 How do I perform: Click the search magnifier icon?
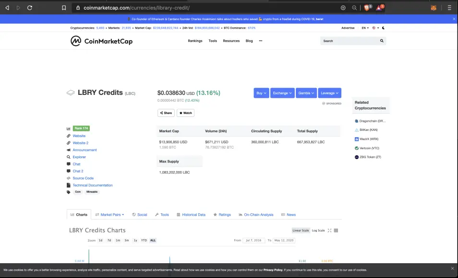coord(382,41)
